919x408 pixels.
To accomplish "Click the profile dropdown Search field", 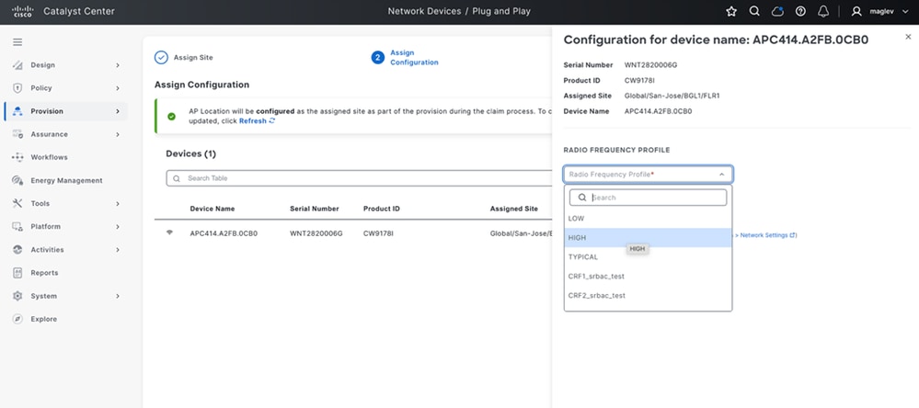I will (x=649, y=198).
